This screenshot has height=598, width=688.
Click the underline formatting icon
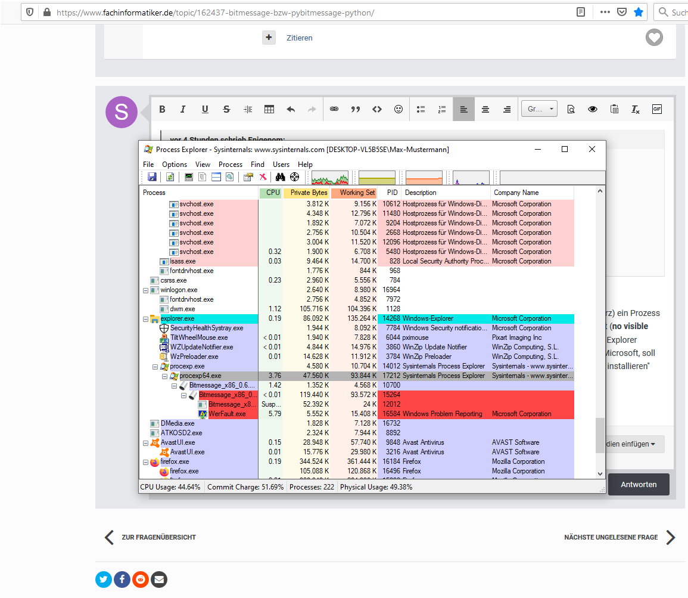(x=205, y=109)
